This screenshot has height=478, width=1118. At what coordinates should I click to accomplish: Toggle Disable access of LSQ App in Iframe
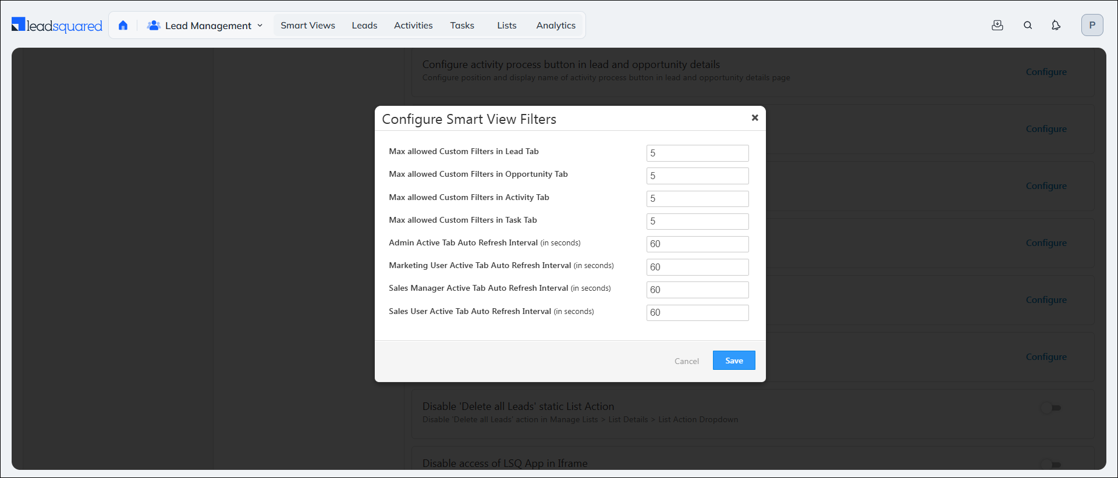[1051, 464]
